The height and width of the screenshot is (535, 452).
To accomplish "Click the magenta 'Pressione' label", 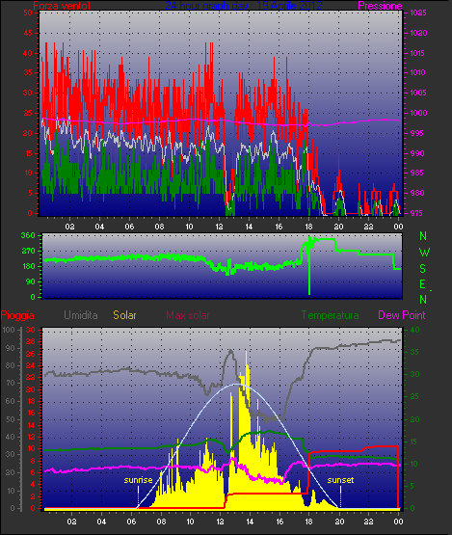I will click(380, 6).
